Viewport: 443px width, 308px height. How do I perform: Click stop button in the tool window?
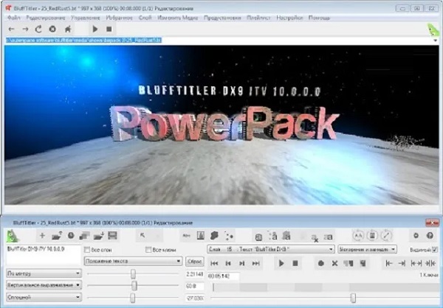pyautogui.click(x=295, y=264)
